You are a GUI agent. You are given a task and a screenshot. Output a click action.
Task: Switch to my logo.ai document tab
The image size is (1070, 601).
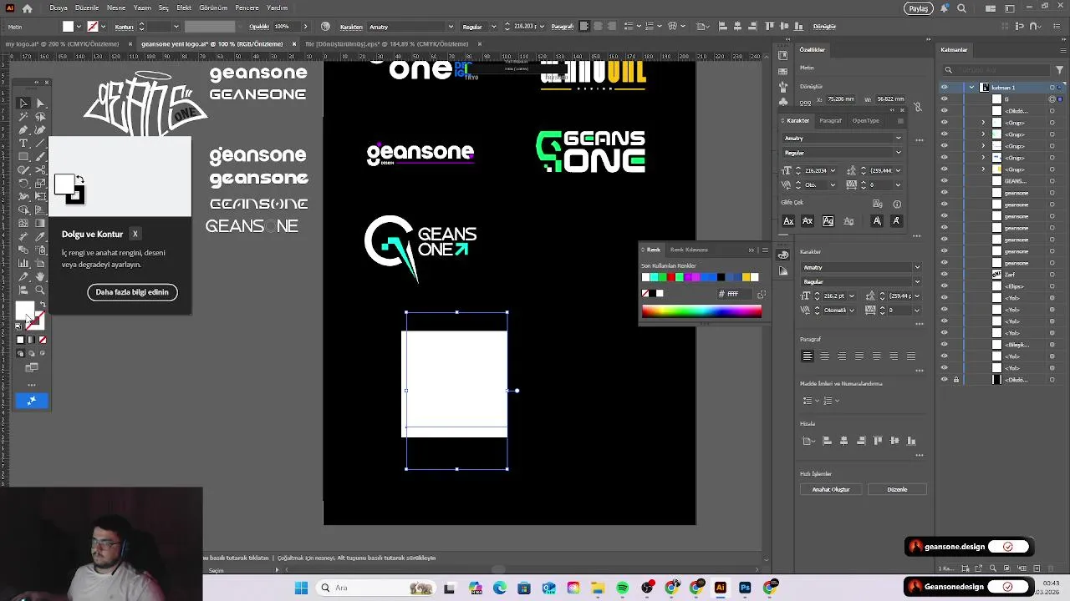pyautogui.click(x=64, y=44)
